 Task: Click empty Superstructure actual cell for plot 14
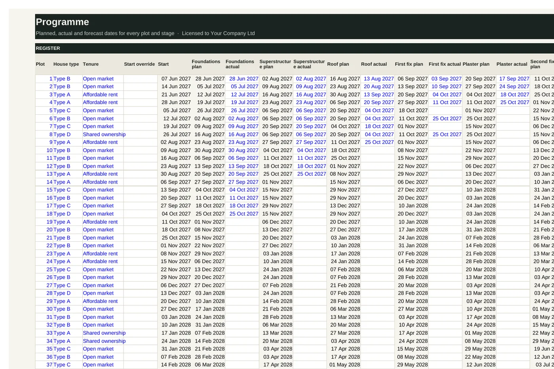click(310, 182)
